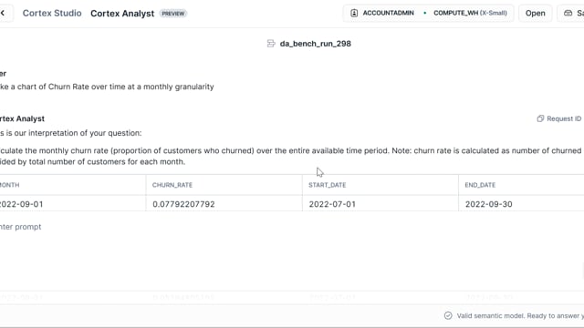Copy the Request ID text link
584x328 pixels.
click(x=564, y=118)
